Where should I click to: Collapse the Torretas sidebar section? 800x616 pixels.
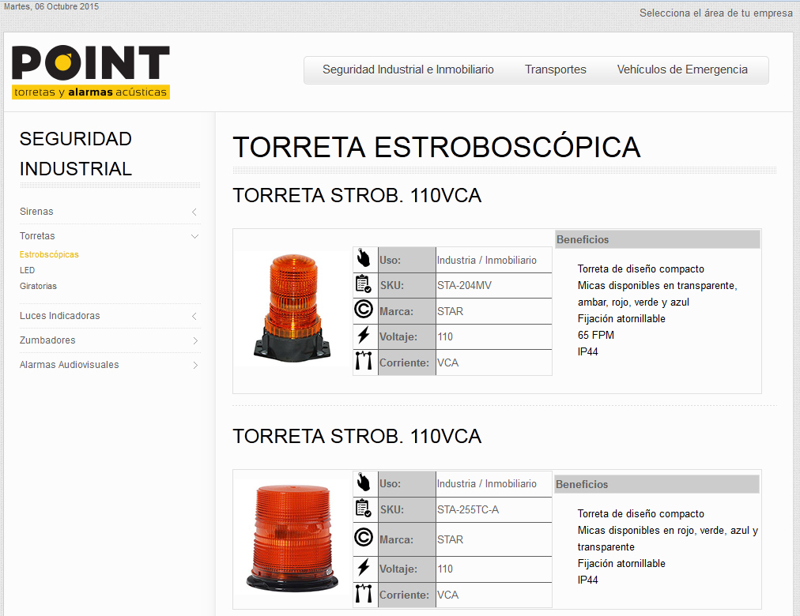click(194, 236)
